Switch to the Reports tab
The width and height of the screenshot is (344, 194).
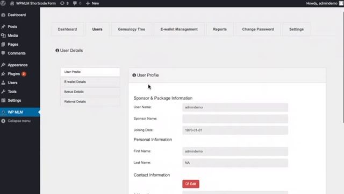tap(220, 29)
